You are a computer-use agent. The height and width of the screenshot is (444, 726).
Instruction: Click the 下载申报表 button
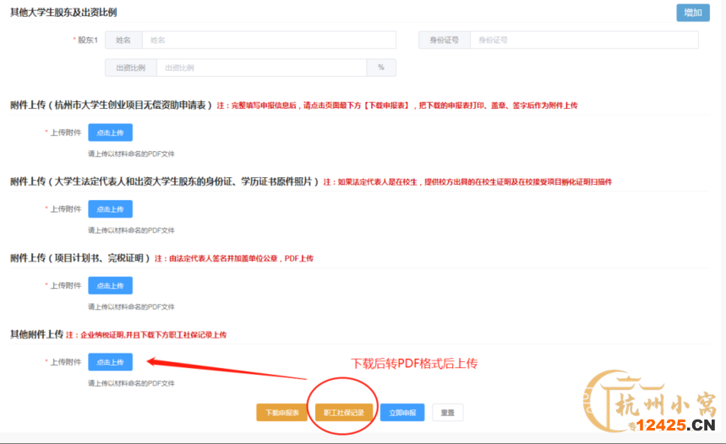(281, 412)
